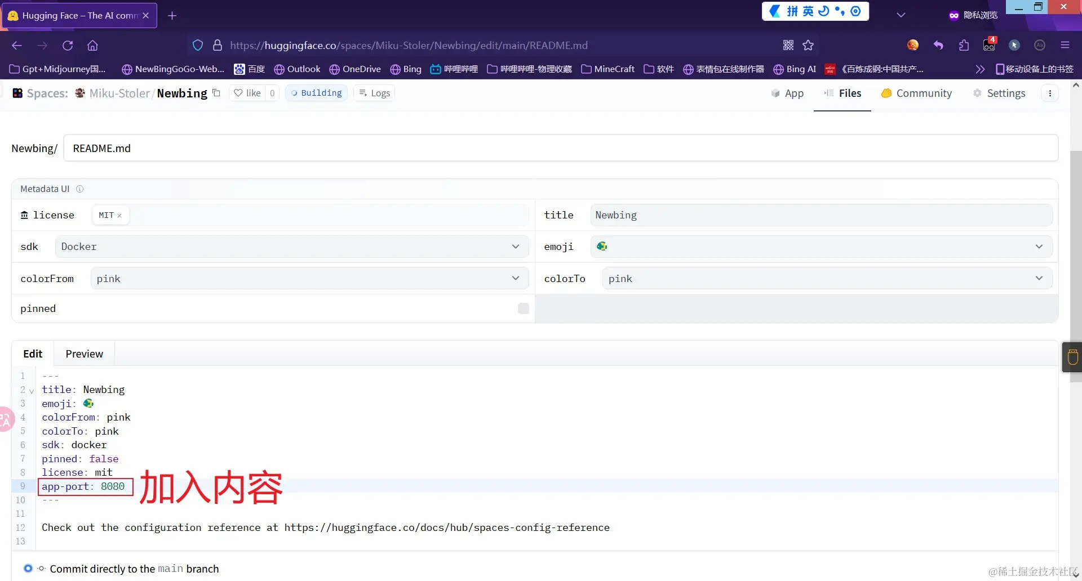Open the QR code icon in address bar
1082x581 pixels.
point(788,45)
